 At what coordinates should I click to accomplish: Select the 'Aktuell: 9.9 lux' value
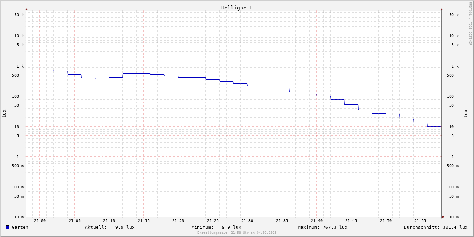[x=110, y=227]
